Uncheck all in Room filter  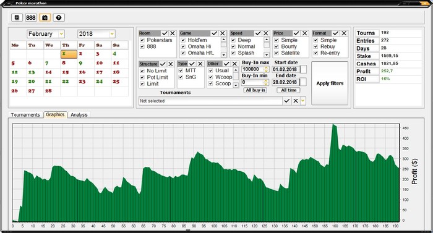click(x=173, y=33)
